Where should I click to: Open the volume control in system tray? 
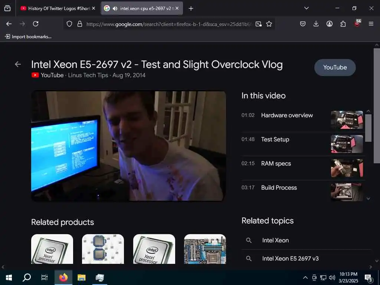[332, 278]
